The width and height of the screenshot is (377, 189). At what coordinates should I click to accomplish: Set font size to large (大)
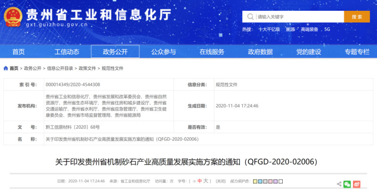[x=206, y=181]
